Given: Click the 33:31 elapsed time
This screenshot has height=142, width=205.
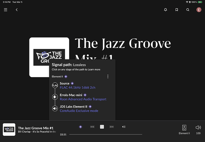Looking at the screenshot, I should coord(63,135).
